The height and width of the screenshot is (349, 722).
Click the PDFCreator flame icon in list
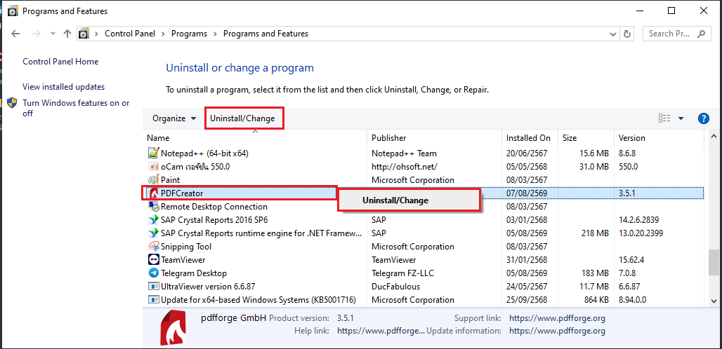tap(153, 193)
